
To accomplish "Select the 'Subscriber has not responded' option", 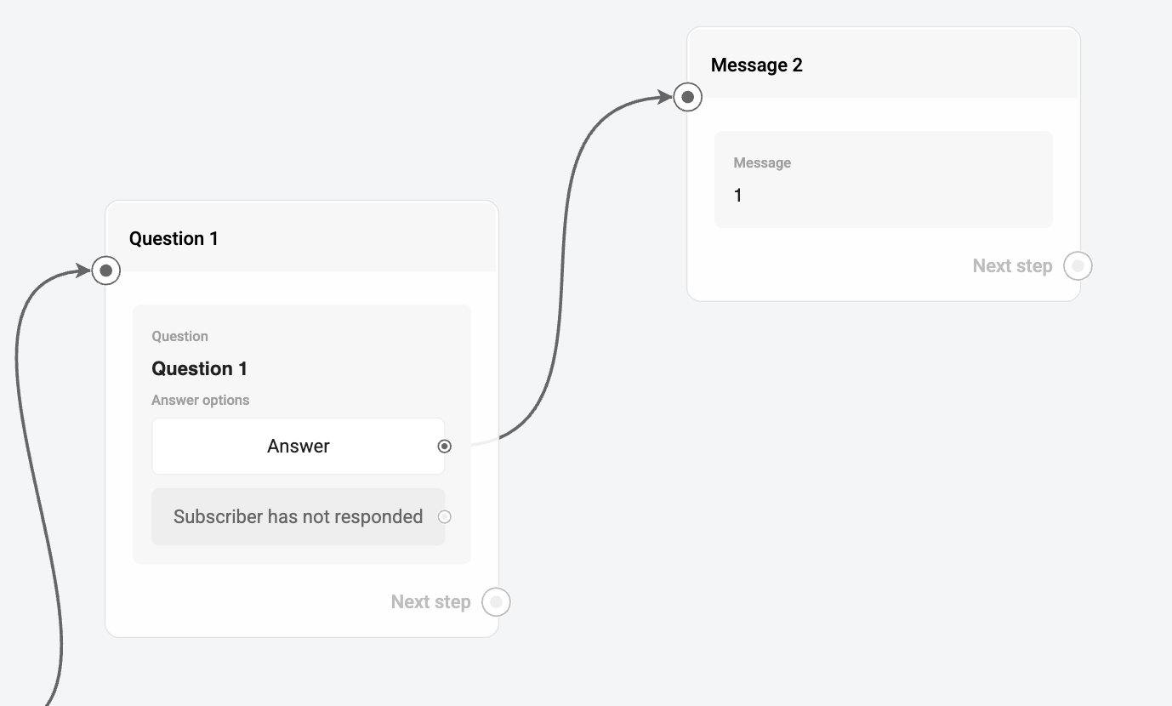I will click(x=298, y=516).
